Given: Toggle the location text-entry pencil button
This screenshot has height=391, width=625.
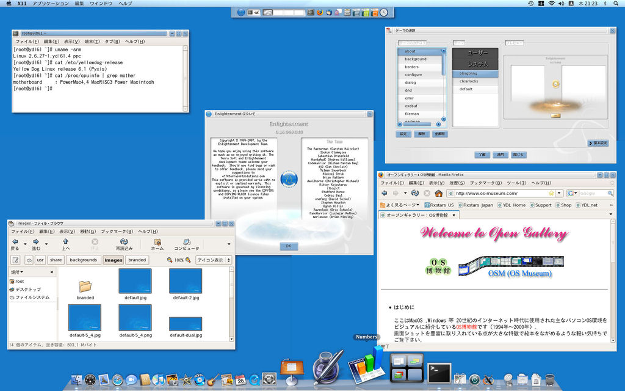Looking at the screenshot, I should point(15,260).
